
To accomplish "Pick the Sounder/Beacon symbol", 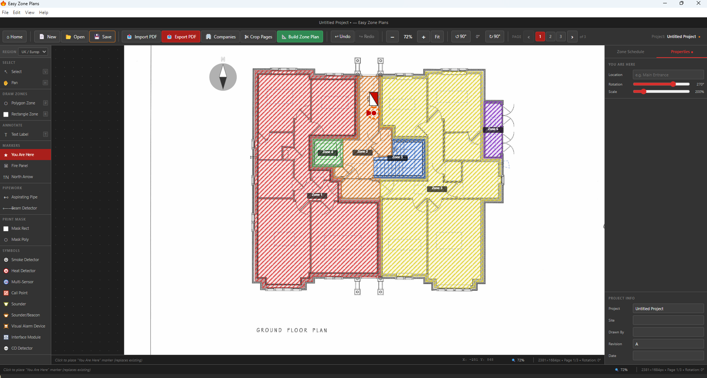I will coord(25,315).
